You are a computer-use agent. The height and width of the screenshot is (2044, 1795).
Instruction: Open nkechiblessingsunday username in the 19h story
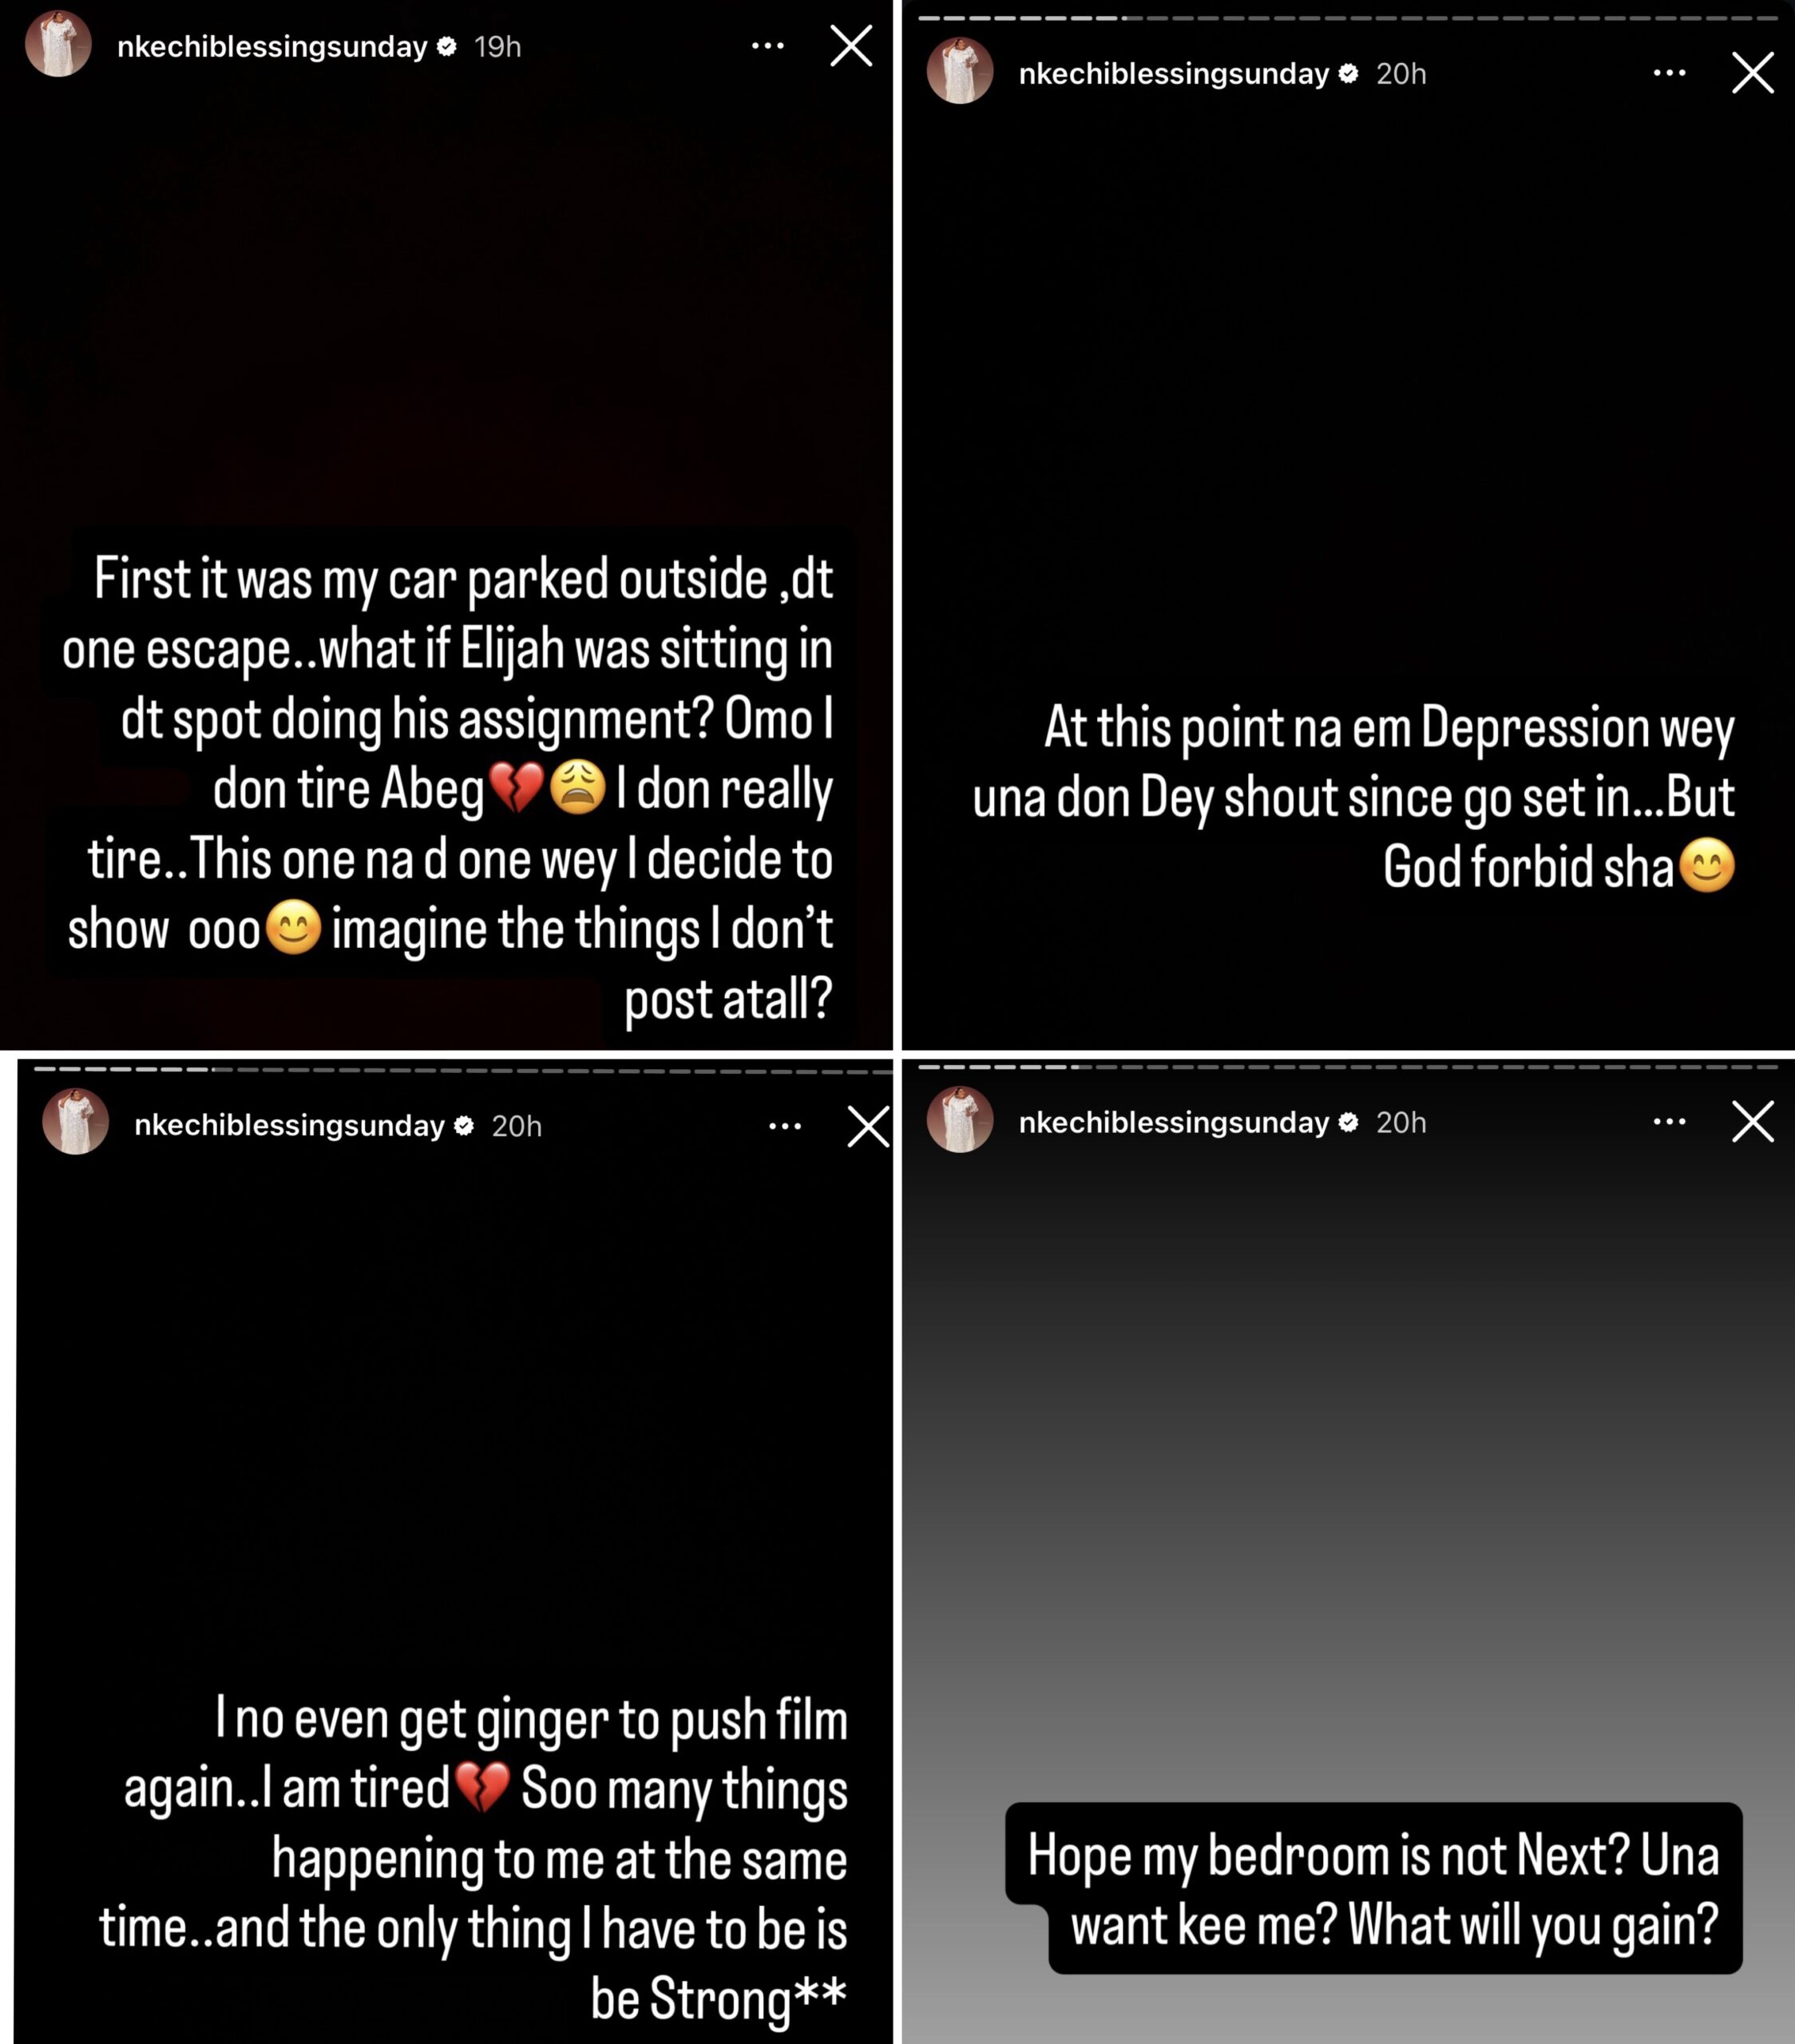click(272, 47)
